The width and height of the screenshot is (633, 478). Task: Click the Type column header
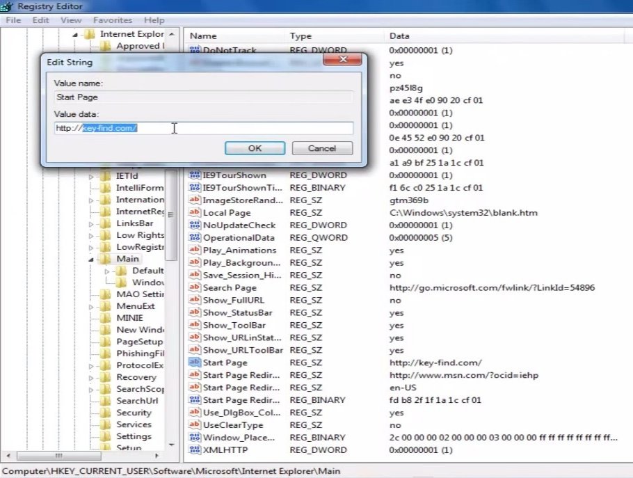coord(301,36)
